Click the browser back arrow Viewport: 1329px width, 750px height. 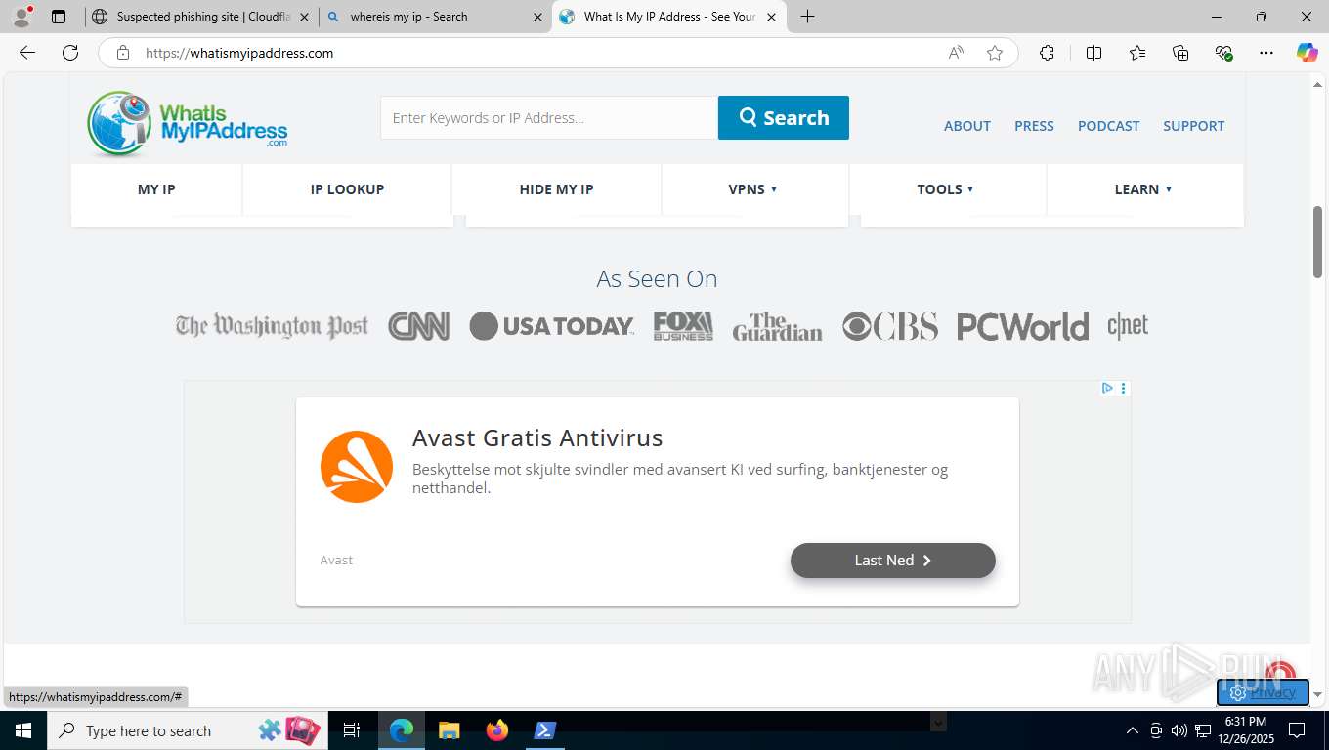click(x=27, y=53)
